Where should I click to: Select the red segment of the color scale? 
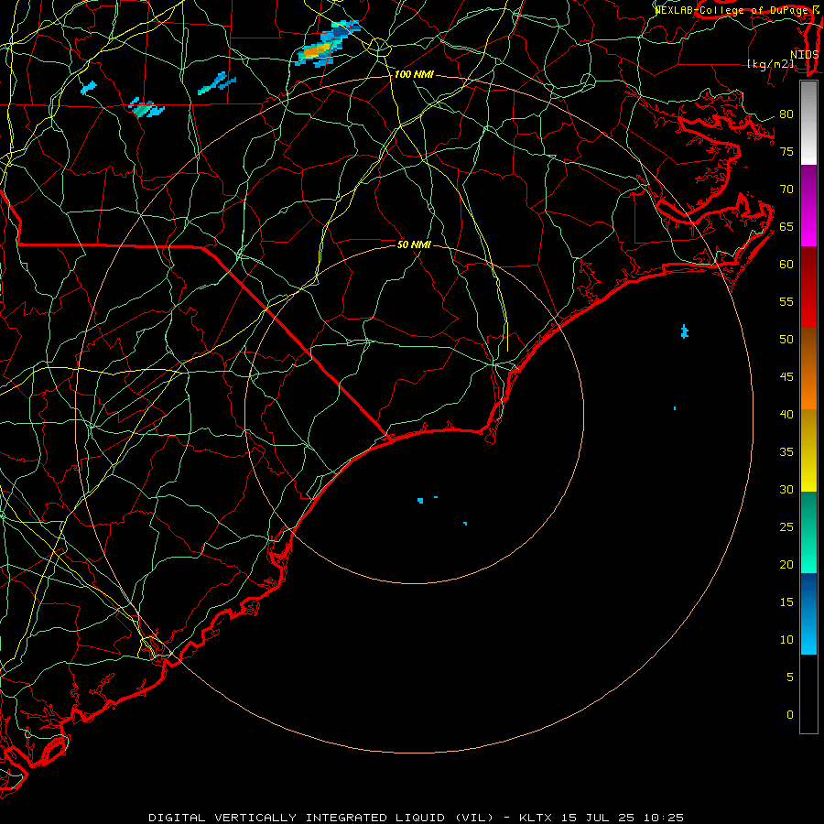[x=808, y=287]
